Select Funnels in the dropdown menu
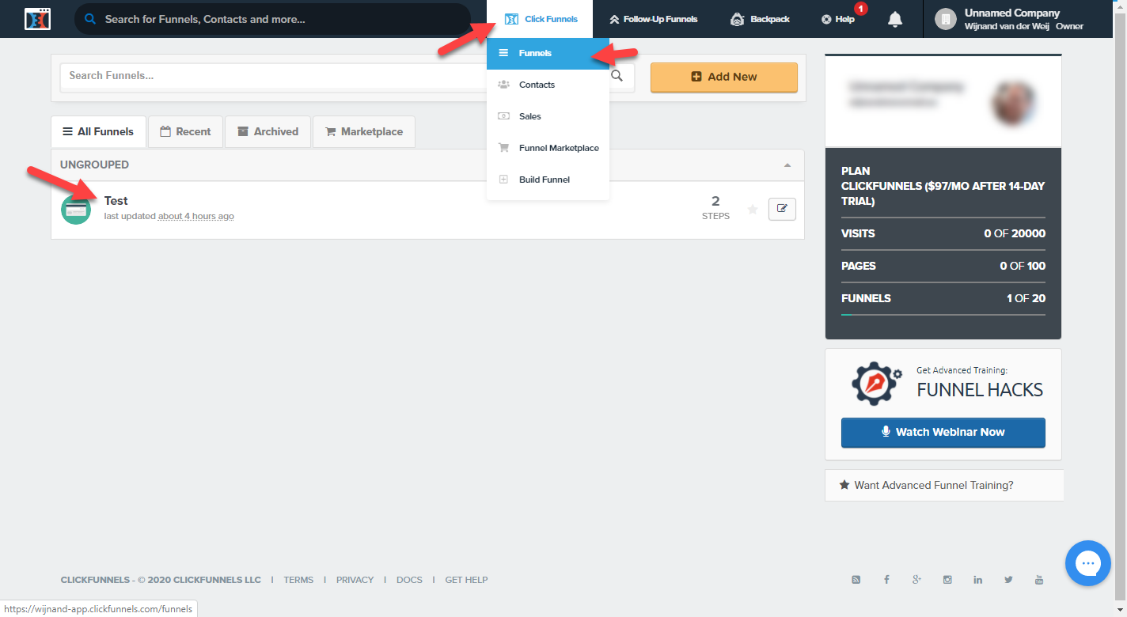The height and width of the screenshot is (617, 1127). point(548,53)
